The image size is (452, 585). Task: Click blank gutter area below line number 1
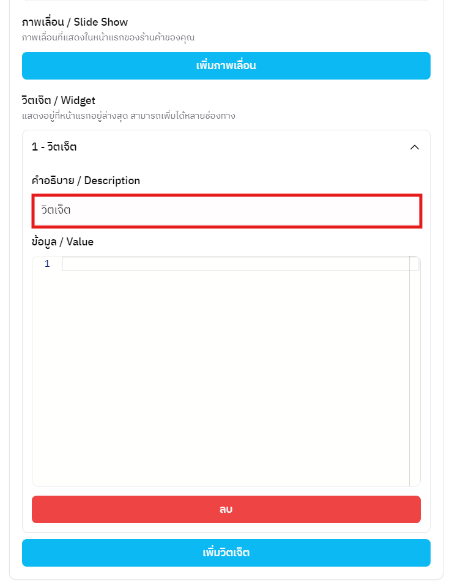47,367
